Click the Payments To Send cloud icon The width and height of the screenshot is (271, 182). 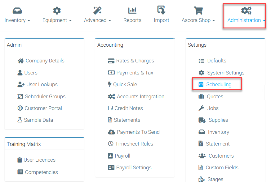pos(112,132)
